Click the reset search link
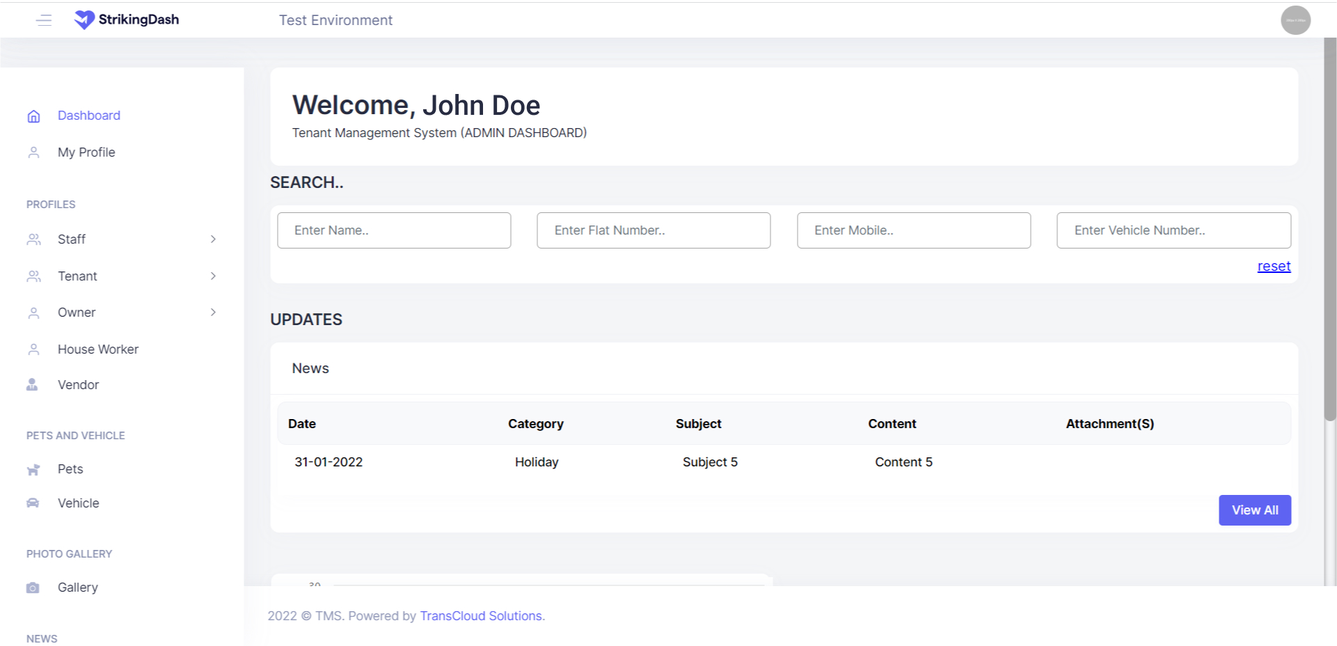The image size is (1337, 646). [x=1273, y=267]
